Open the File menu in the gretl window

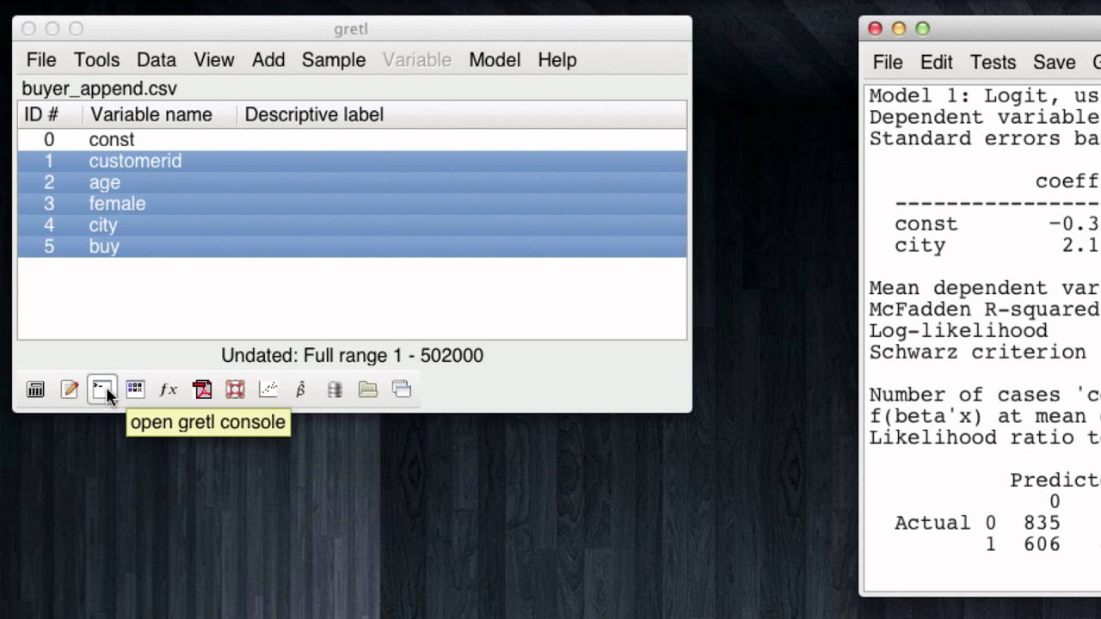[41, 60]
